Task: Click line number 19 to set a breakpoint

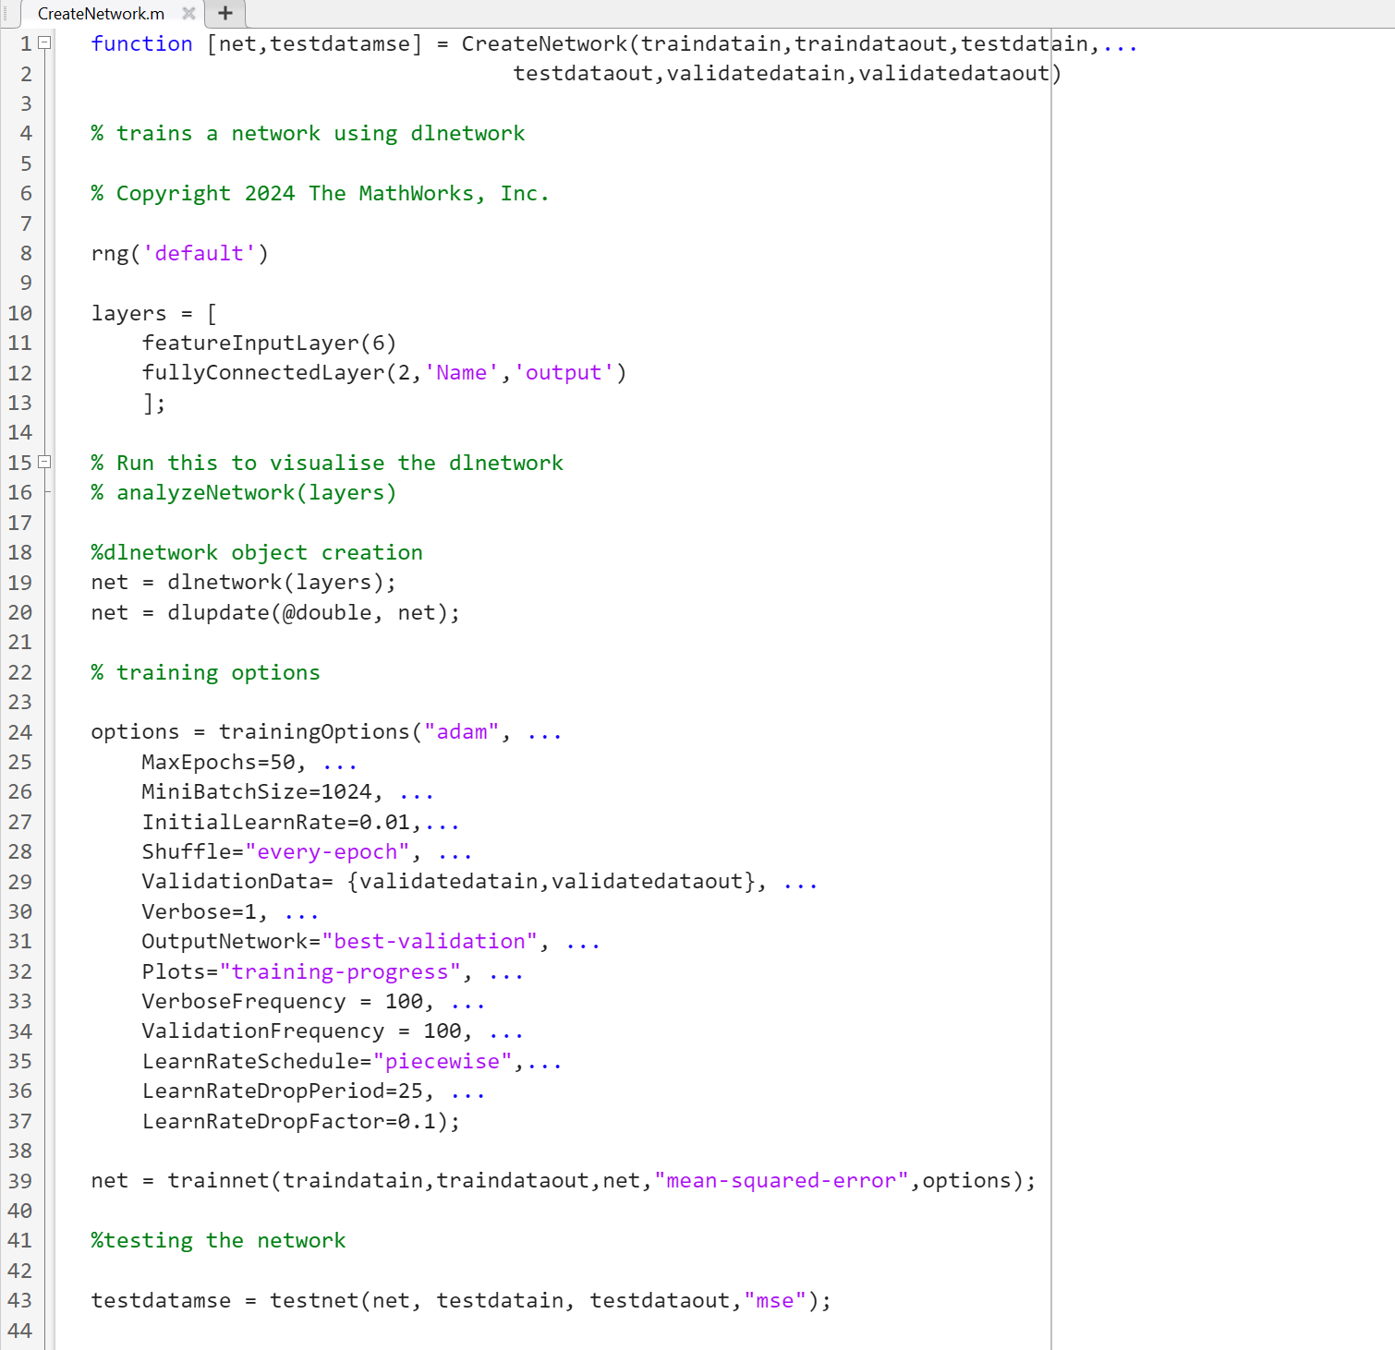Action: click(19, 582)
